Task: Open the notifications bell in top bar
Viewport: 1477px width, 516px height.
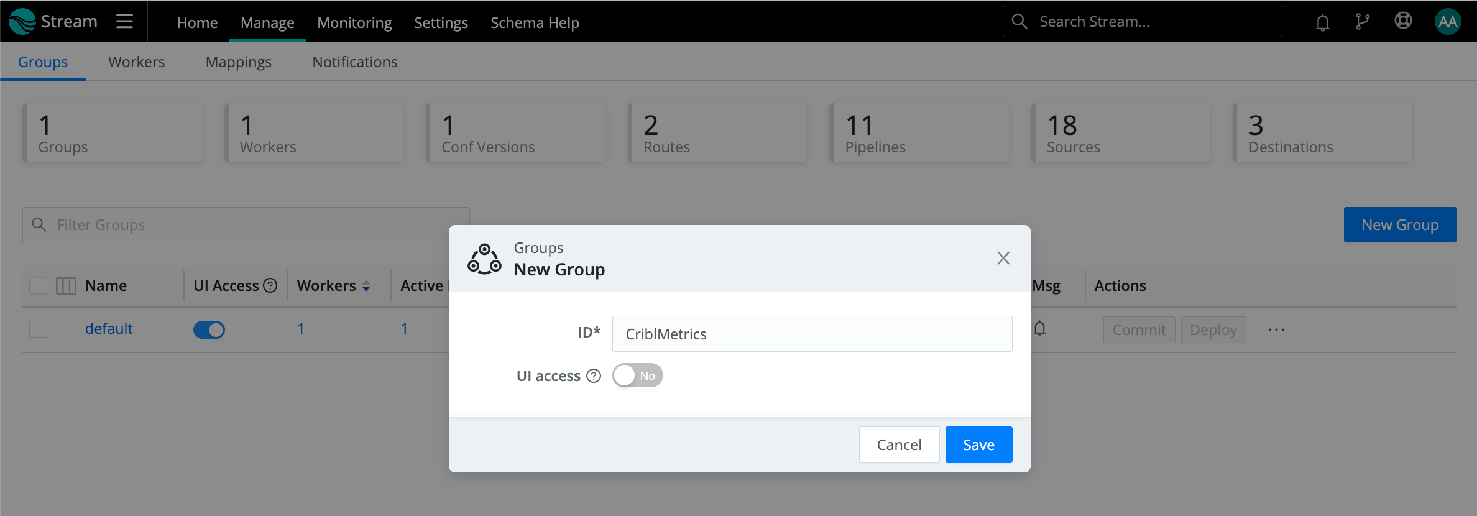Action: click(x=1323, y=22)
